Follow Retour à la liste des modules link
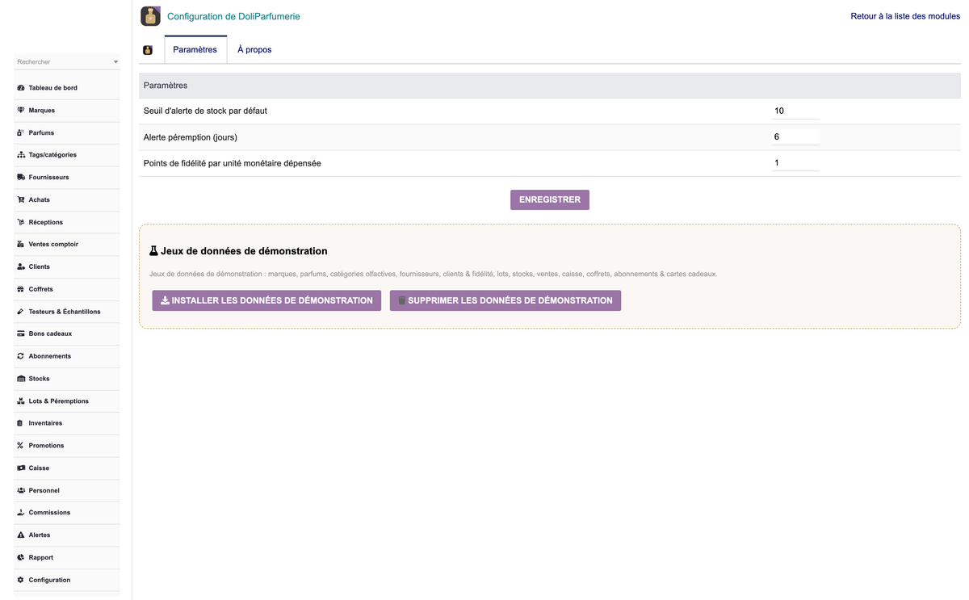The width and height of the screenshot is (969, 600). [x=905, y=16]
